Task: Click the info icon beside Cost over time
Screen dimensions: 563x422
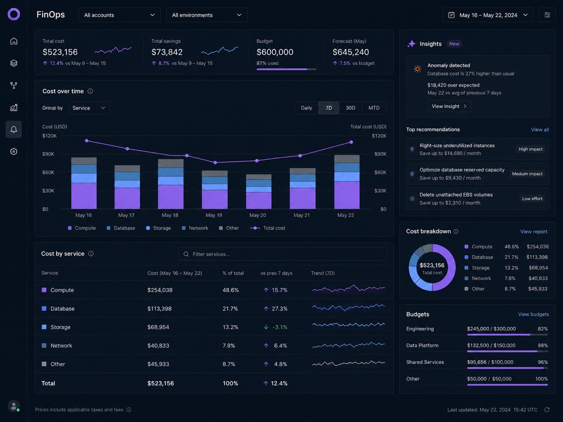Action: click(90, 91)
